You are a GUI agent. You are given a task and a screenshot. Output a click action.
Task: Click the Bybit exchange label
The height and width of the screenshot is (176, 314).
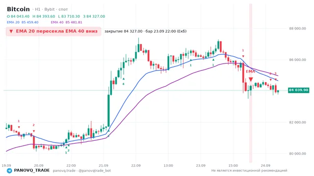coord(50,9)
